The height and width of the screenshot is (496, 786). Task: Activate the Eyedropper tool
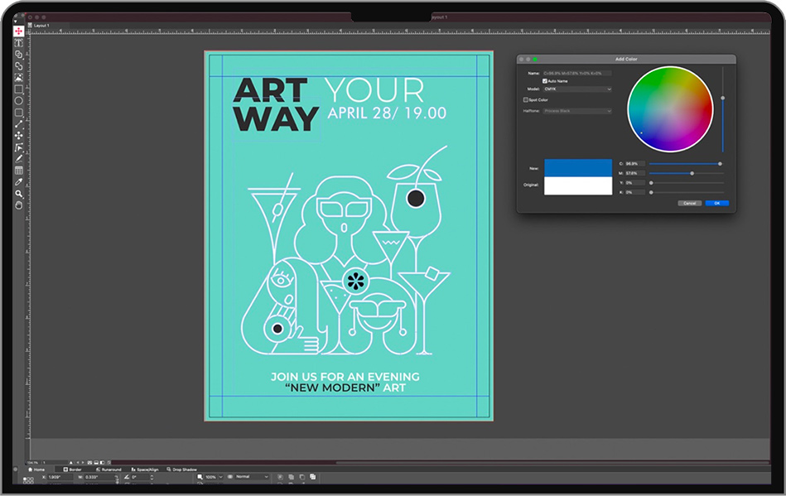click(19, 181)
